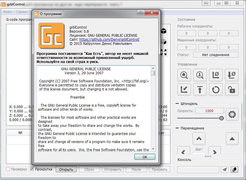
Task: Click OK in the About dialog
Action: pos(145,157)
